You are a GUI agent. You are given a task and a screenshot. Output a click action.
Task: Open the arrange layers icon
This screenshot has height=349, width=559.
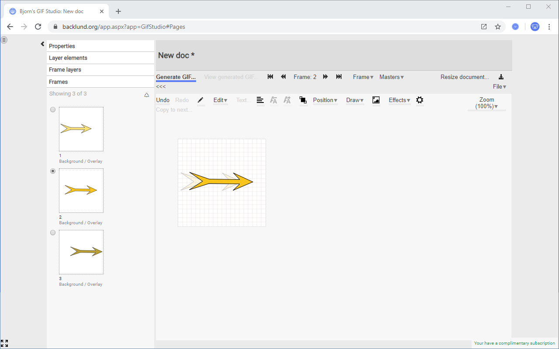tap(303, 100)
